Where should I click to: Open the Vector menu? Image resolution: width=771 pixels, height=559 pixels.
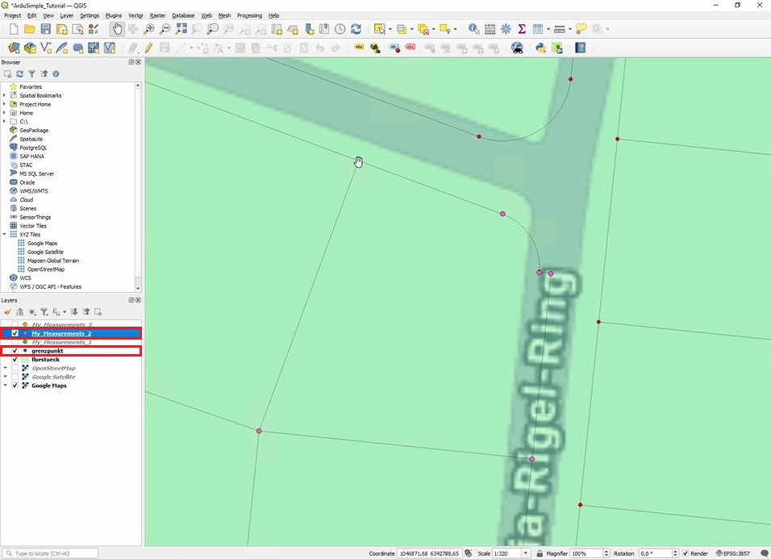(135, 15)
